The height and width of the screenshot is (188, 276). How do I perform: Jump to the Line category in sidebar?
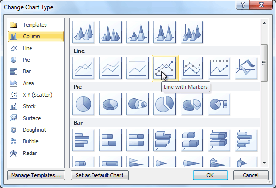tap(36, 48)
